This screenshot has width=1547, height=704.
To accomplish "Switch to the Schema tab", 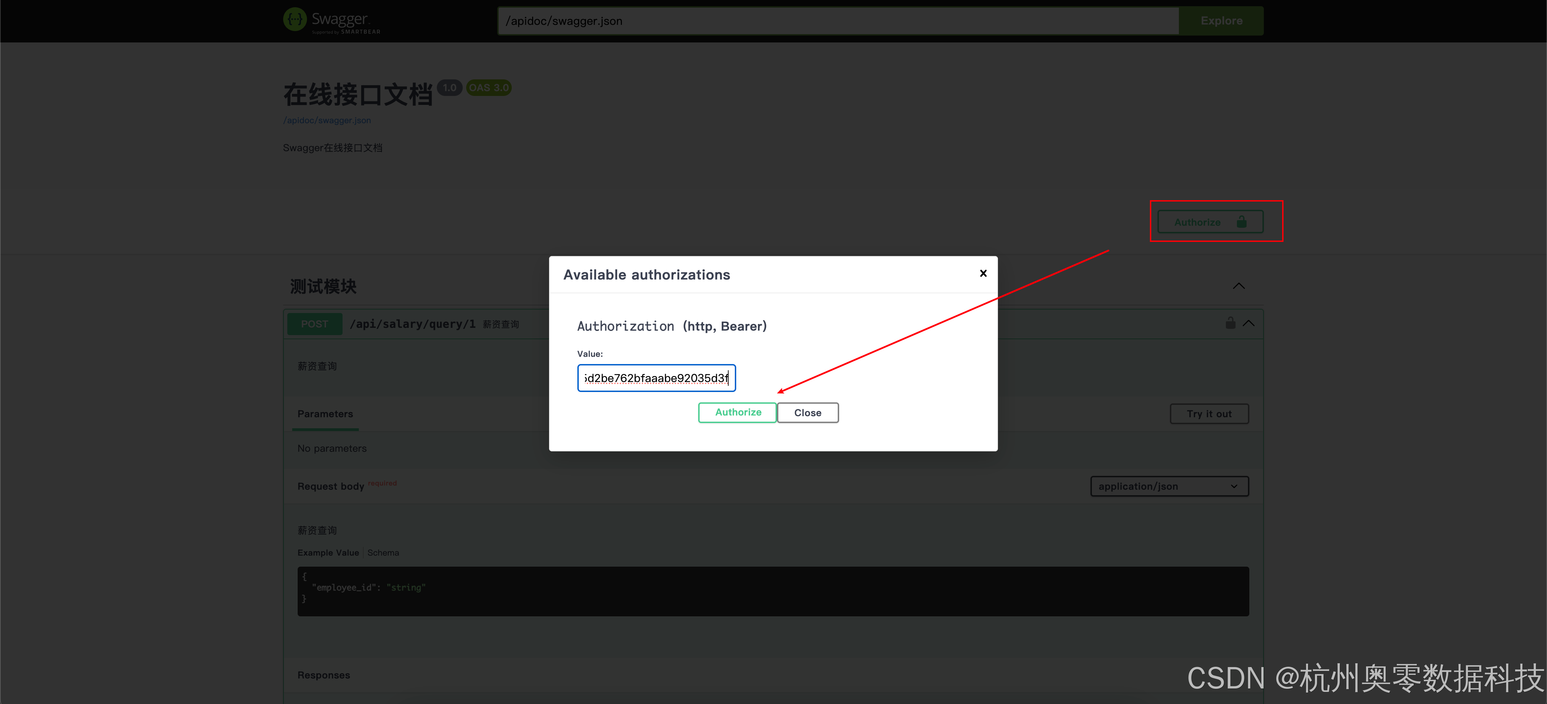I will coord(383,553).
